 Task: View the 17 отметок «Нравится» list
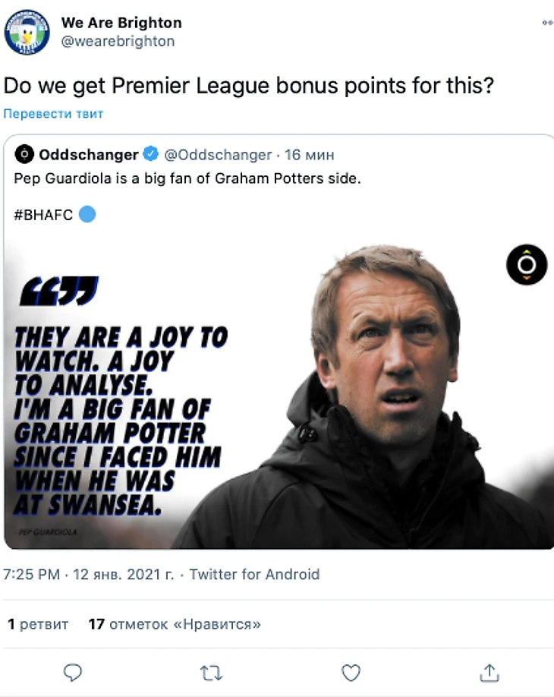click(x=175, y=624)
